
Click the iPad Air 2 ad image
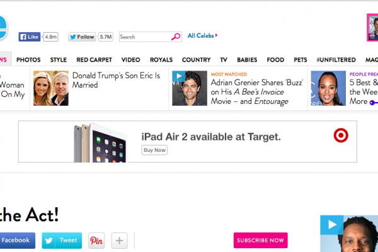pos(100,143)
